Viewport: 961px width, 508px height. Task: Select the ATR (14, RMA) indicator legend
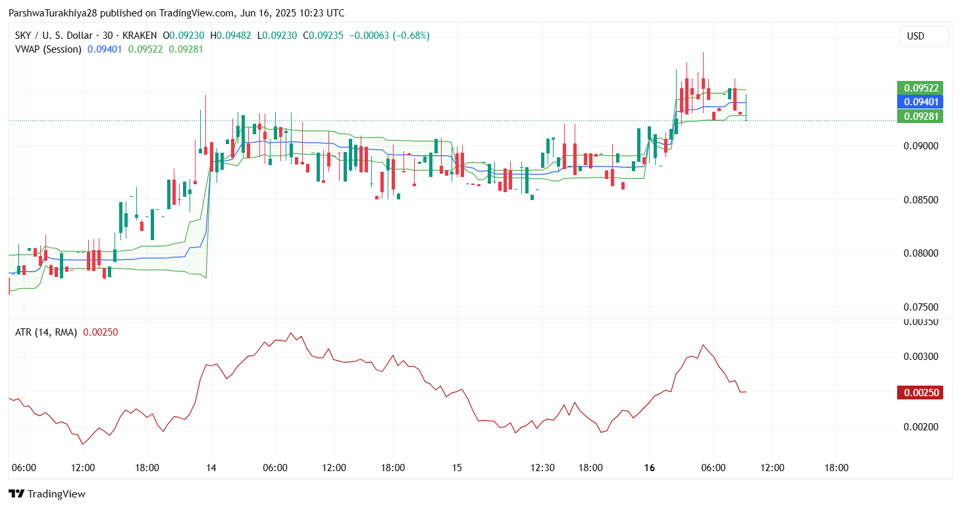pos(45,332)
